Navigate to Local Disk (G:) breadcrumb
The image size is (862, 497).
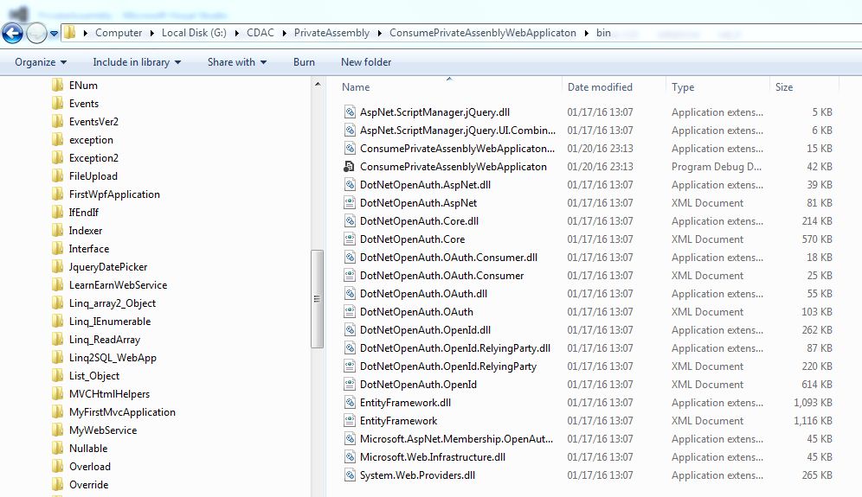tap(194, 33)
